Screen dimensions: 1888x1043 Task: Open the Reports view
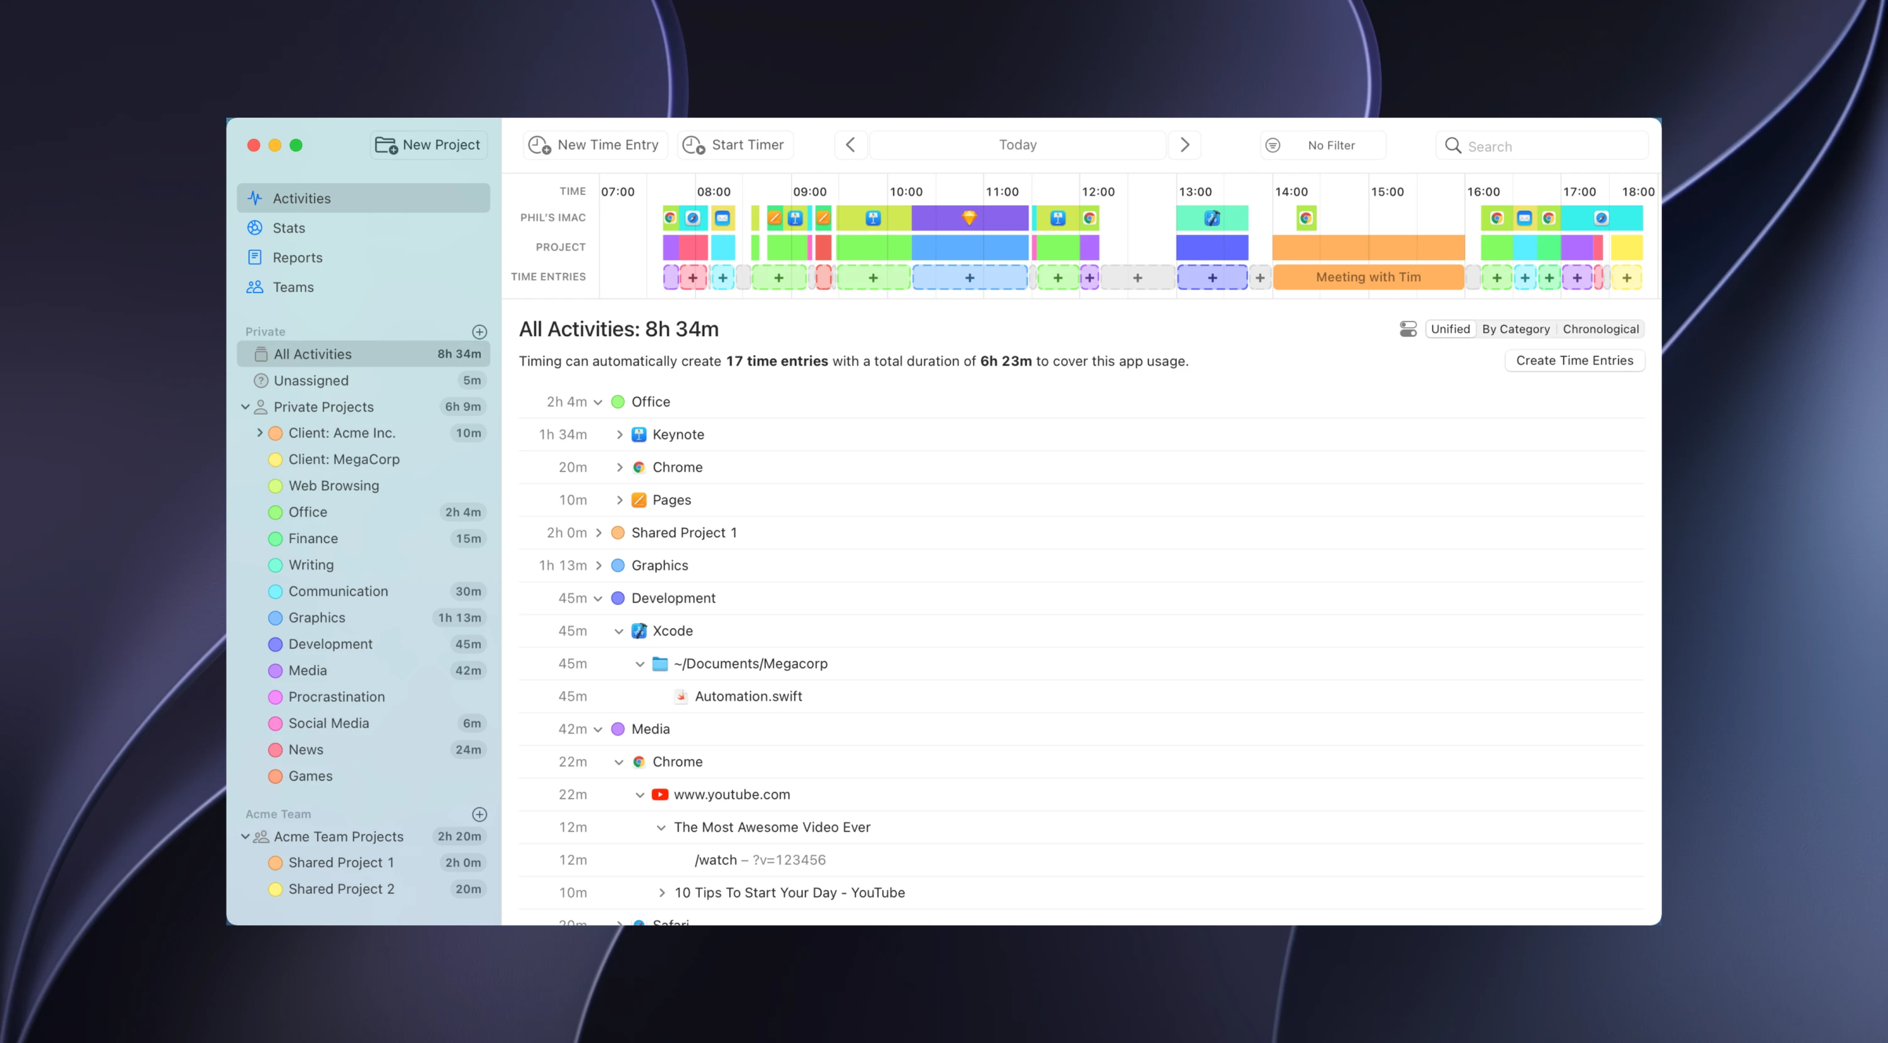coord(362,257)
